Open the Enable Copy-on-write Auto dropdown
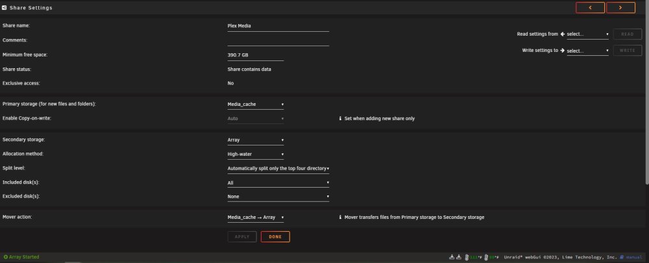649x263 pixels. [255, 118]
